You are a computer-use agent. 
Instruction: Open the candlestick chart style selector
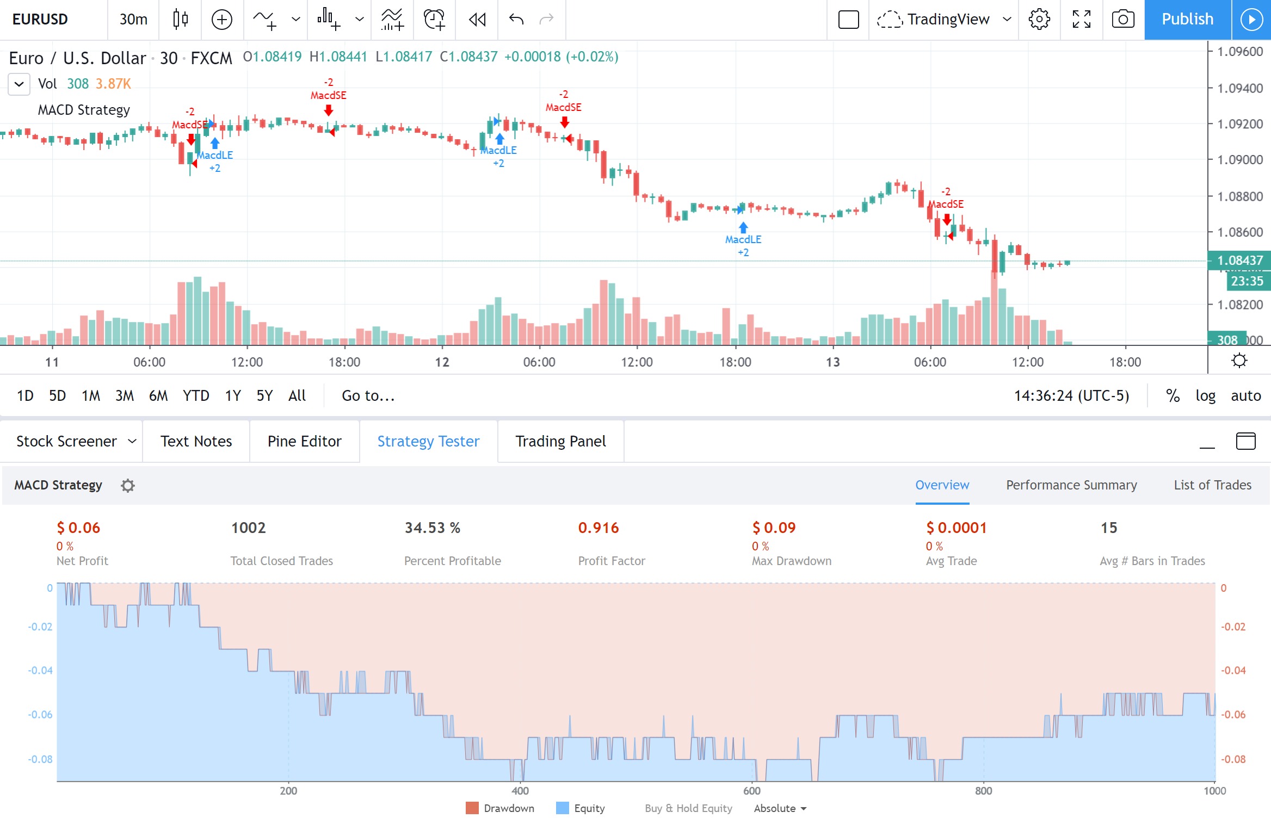coord(180,20)
